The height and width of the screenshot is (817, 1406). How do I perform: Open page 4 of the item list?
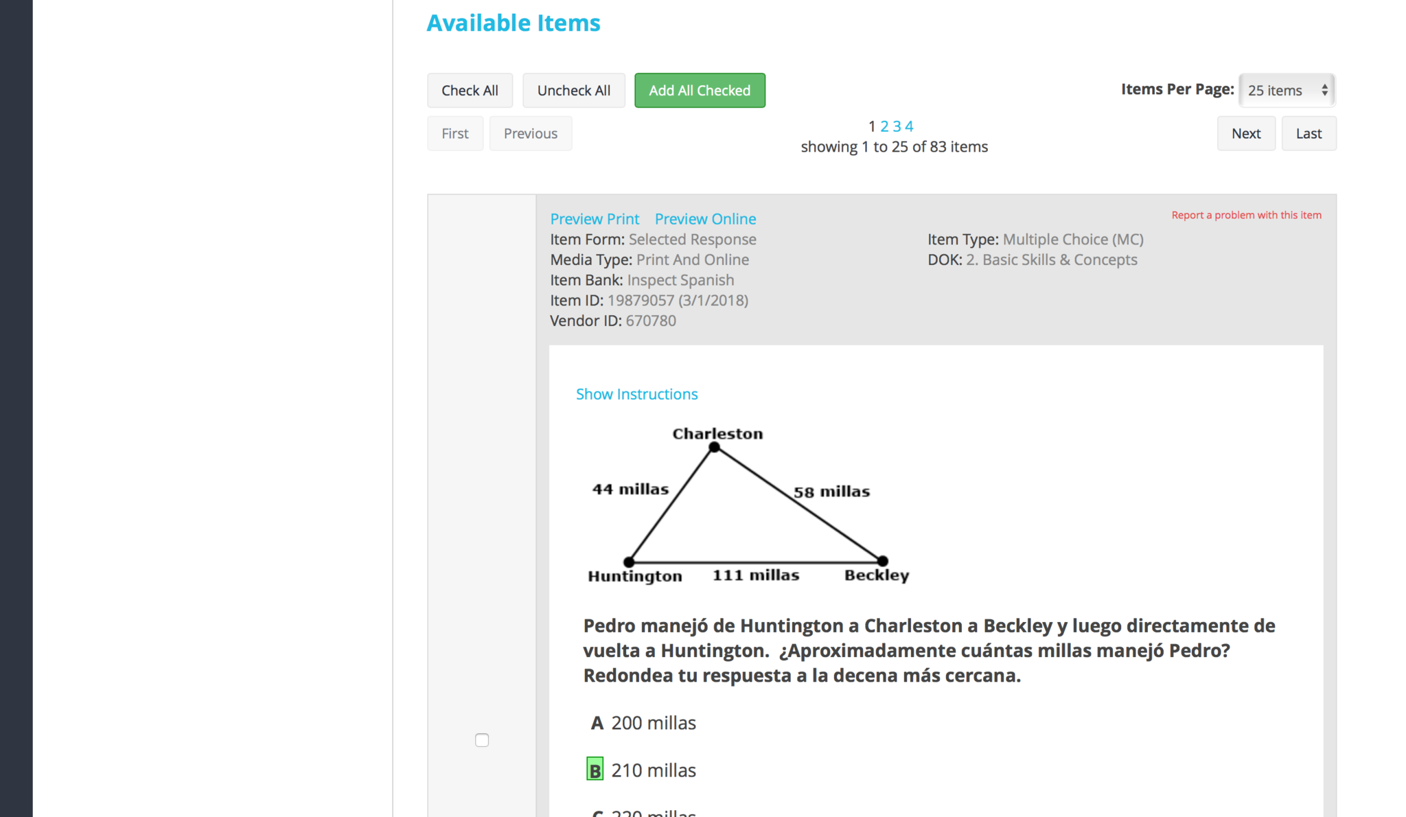click(x=909, y=126)
